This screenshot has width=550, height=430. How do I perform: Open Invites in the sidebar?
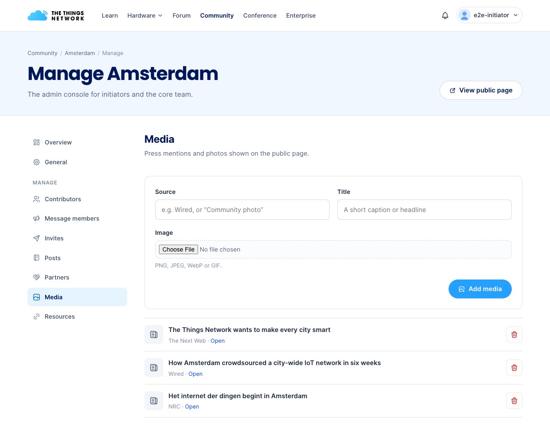tap(77, 238)
